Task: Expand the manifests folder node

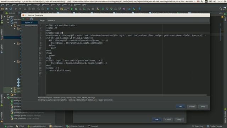Action: coord(8,20)
